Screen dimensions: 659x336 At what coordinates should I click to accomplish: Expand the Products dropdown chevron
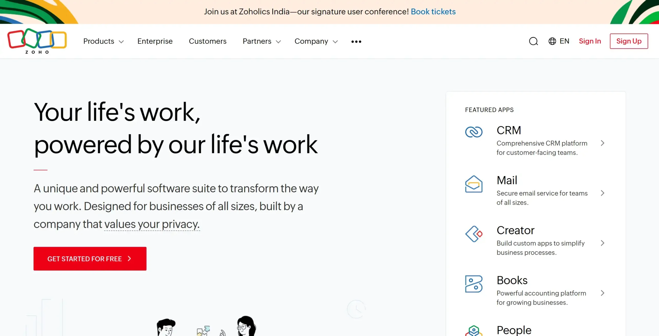click(121, 42)
